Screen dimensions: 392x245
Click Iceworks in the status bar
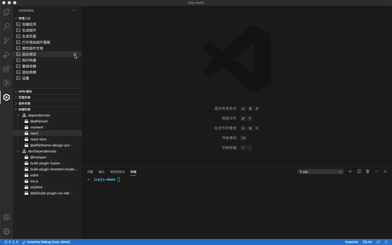point(351,242)
